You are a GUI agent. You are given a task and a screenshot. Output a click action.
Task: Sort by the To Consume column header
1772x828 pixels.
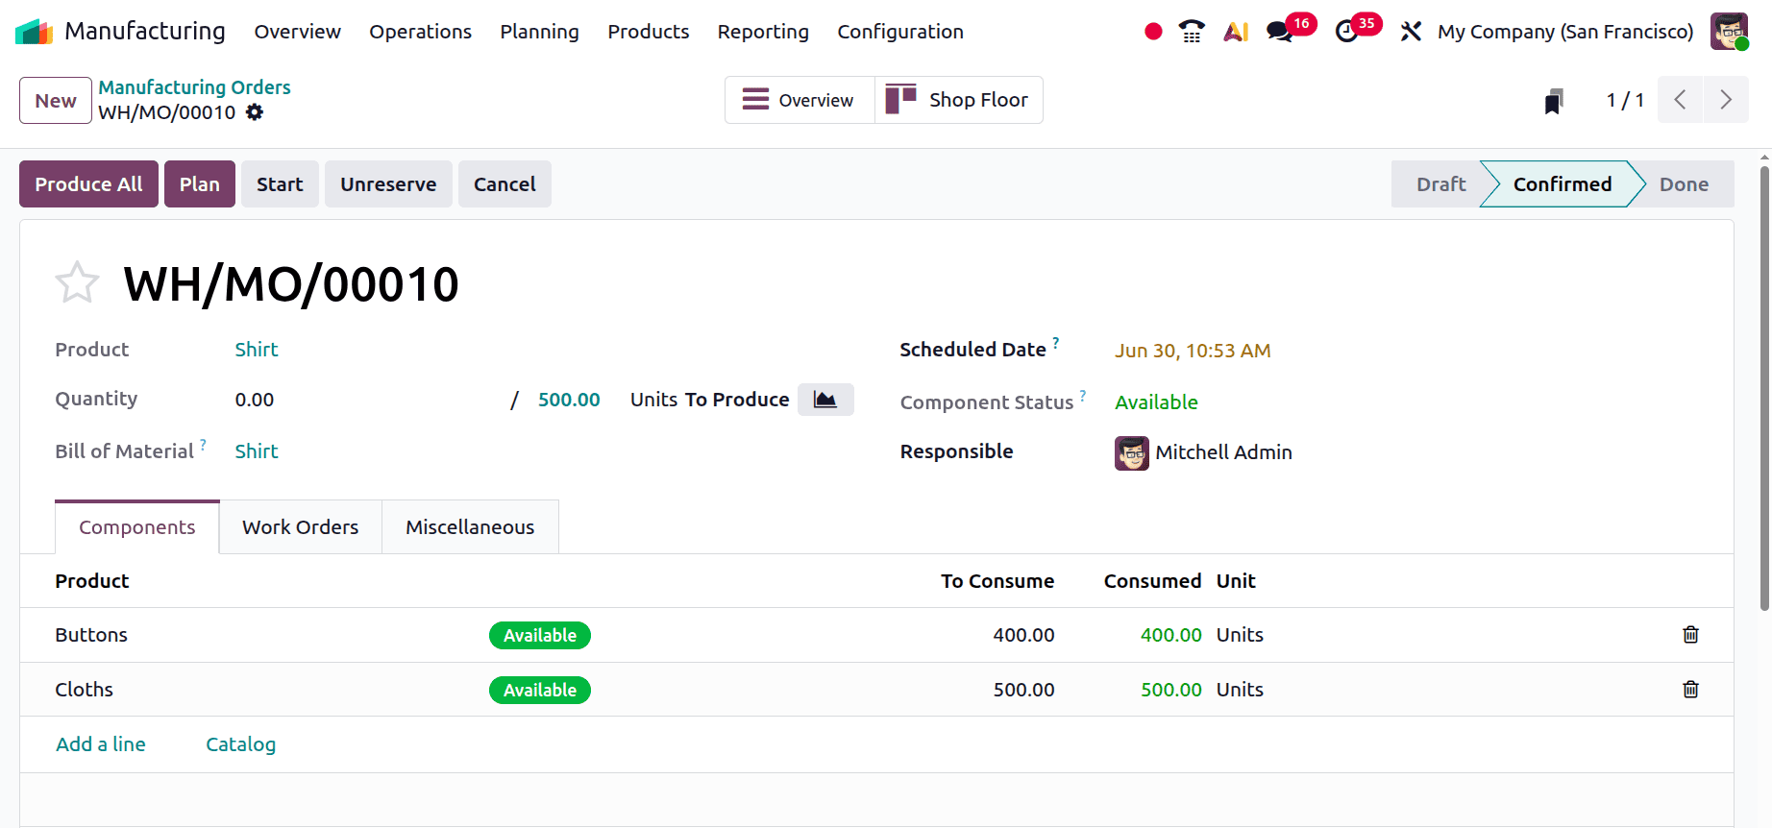(x=997, y=581)
